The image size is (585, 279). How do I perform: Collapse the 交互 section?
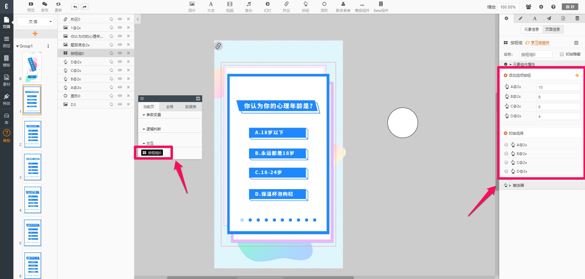(144, 143)
